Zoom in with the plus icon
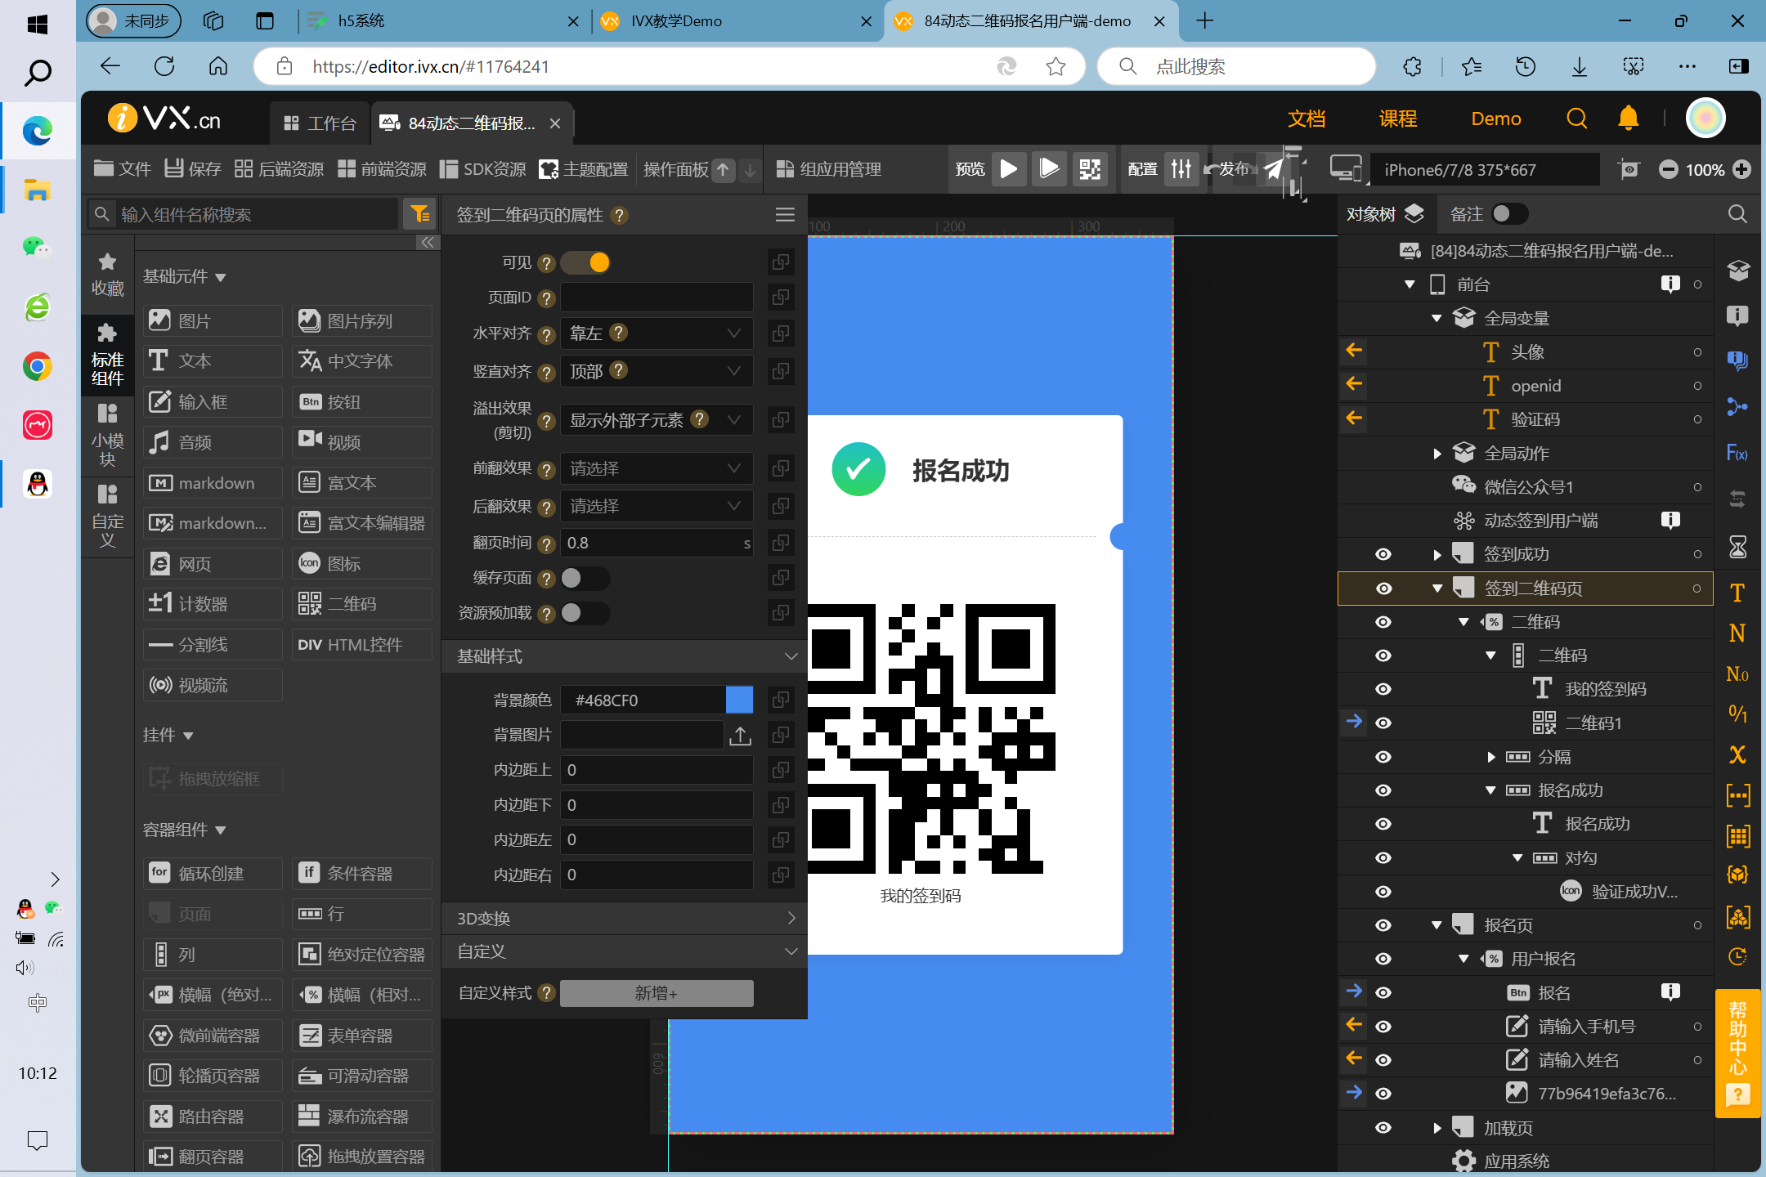This screenshot has width=1766, height=1177. pyautogui.click(x=1742, y=169)
